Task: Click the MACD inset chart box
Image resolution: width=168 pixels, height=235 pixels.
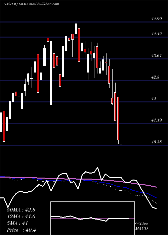Action: pyautogui.click(x=92, y=218)
